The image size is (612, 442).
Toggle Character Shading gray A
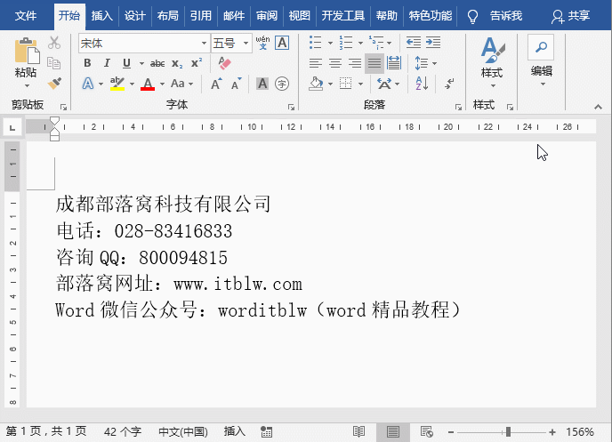coord(262,84)
